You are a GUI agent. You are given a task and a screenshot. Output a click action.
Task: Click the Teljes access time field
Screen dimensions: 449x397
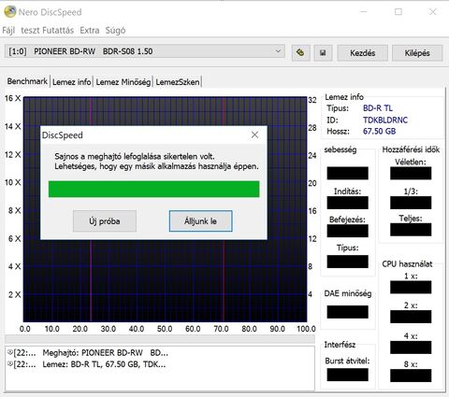[x=411, y=230]
